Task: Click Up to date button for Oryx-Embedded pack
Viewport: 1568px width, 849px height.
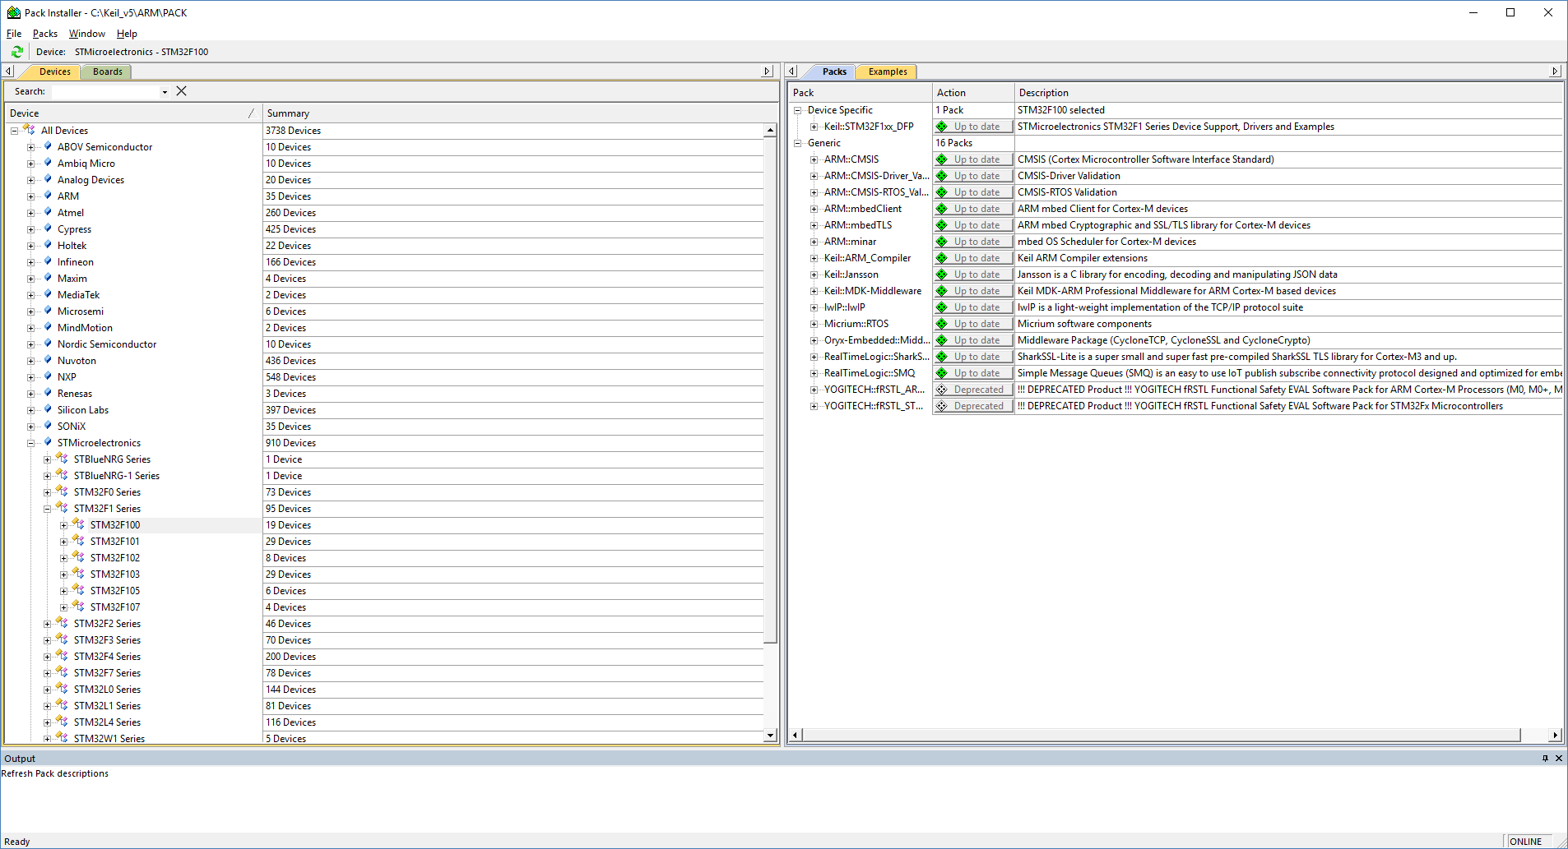Action: coord(973,340)
